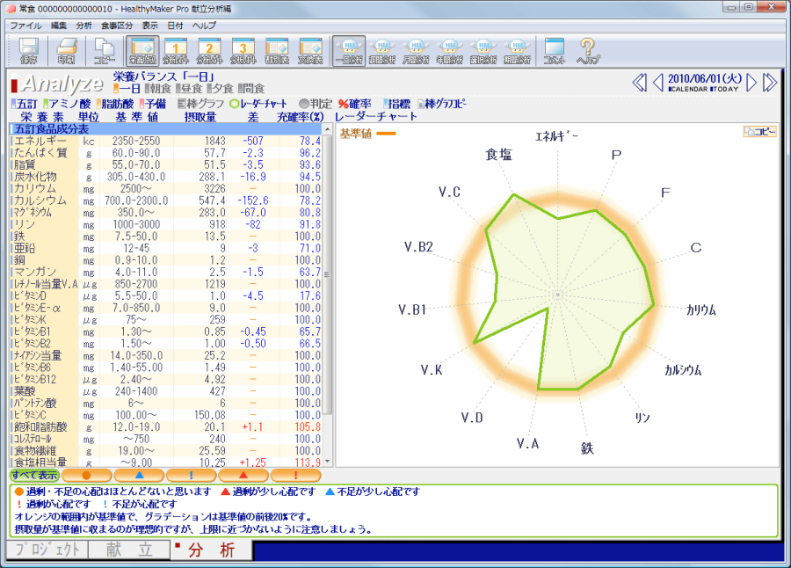
Task: Open the 日付 menu
Action: pyautogui.click(x=175, y=25)
